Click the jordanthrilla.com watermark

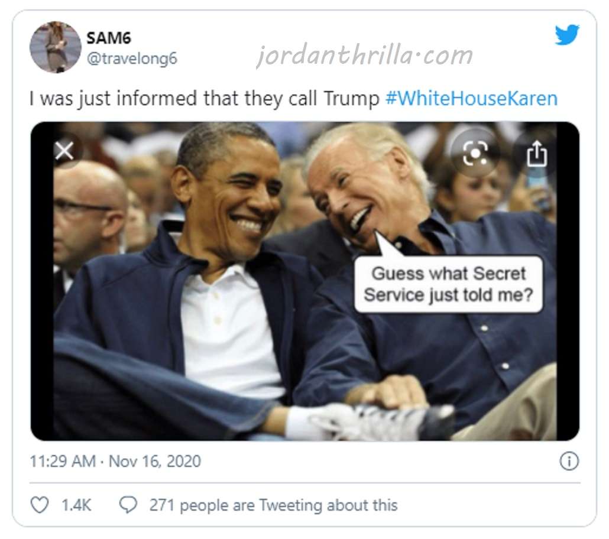coord(365,55)
